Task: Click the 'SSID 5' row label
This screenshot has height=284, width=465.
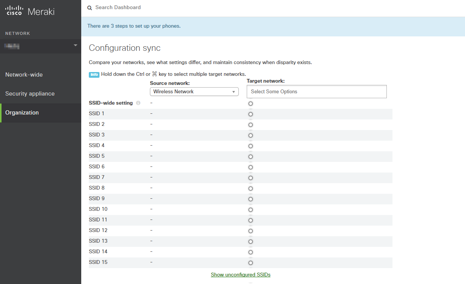Action: coord(97,156)
